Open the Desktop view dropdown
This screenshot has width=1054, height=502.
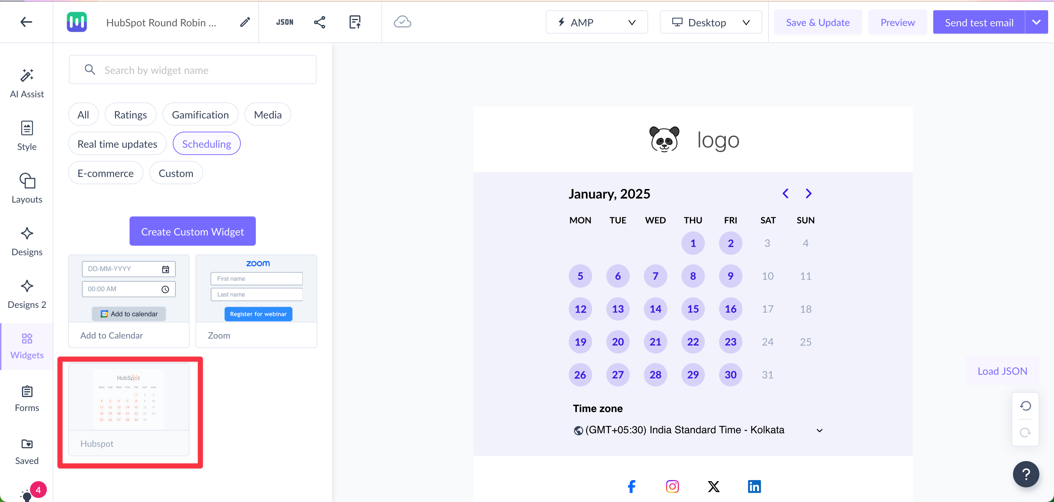tap(711, 22)
